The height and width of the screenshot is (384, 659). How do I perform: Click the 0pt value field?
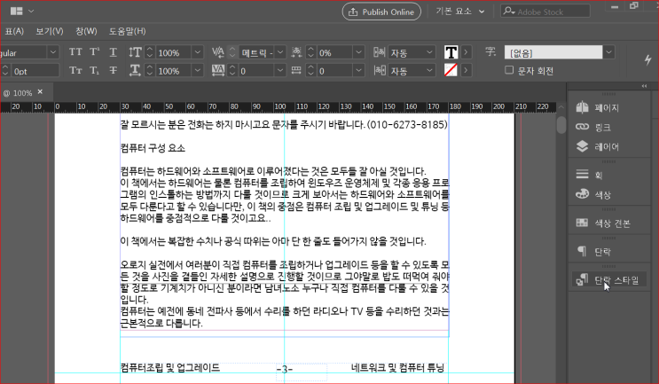coord(35,71)
